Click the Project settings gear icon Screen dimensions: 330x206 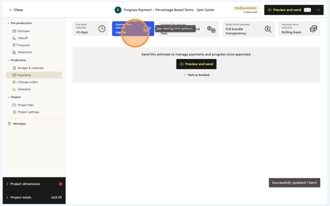point(14,112)
